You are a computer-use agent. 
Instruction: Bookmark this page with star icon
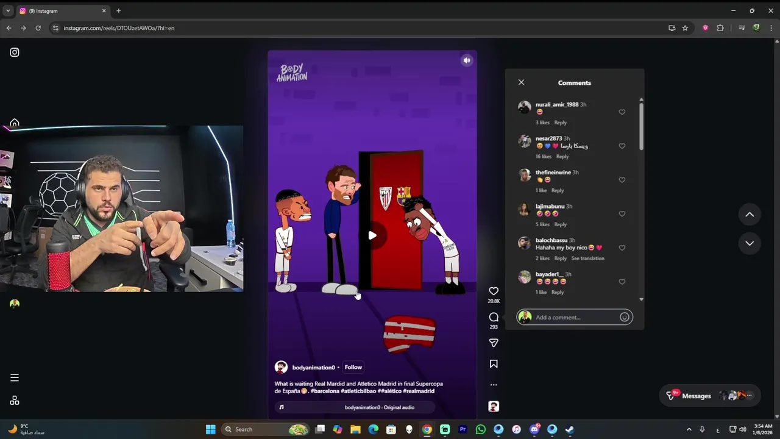[685, 28]
